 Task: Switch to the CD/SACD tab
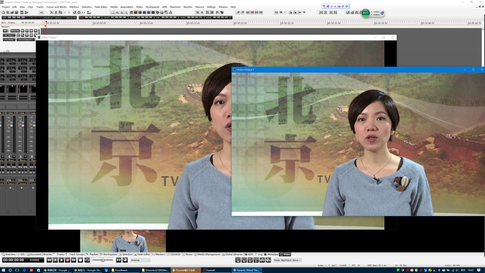pos(173,254)
